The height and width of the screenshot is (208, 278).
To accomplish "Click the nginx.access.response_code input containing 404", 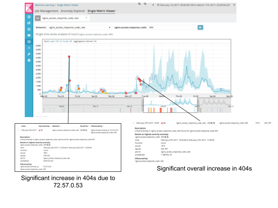I will 172,27.
